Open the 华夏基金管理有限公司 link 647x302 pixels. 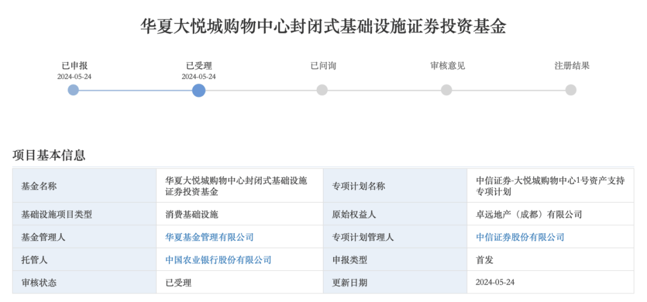(x=209, y=237)
